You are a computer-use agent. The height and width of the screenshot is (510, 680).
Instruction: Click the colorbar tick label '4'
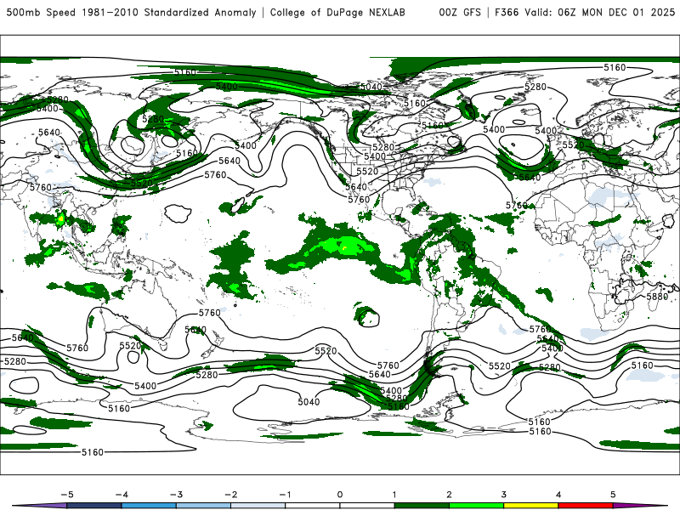click(x=558, y=495)
